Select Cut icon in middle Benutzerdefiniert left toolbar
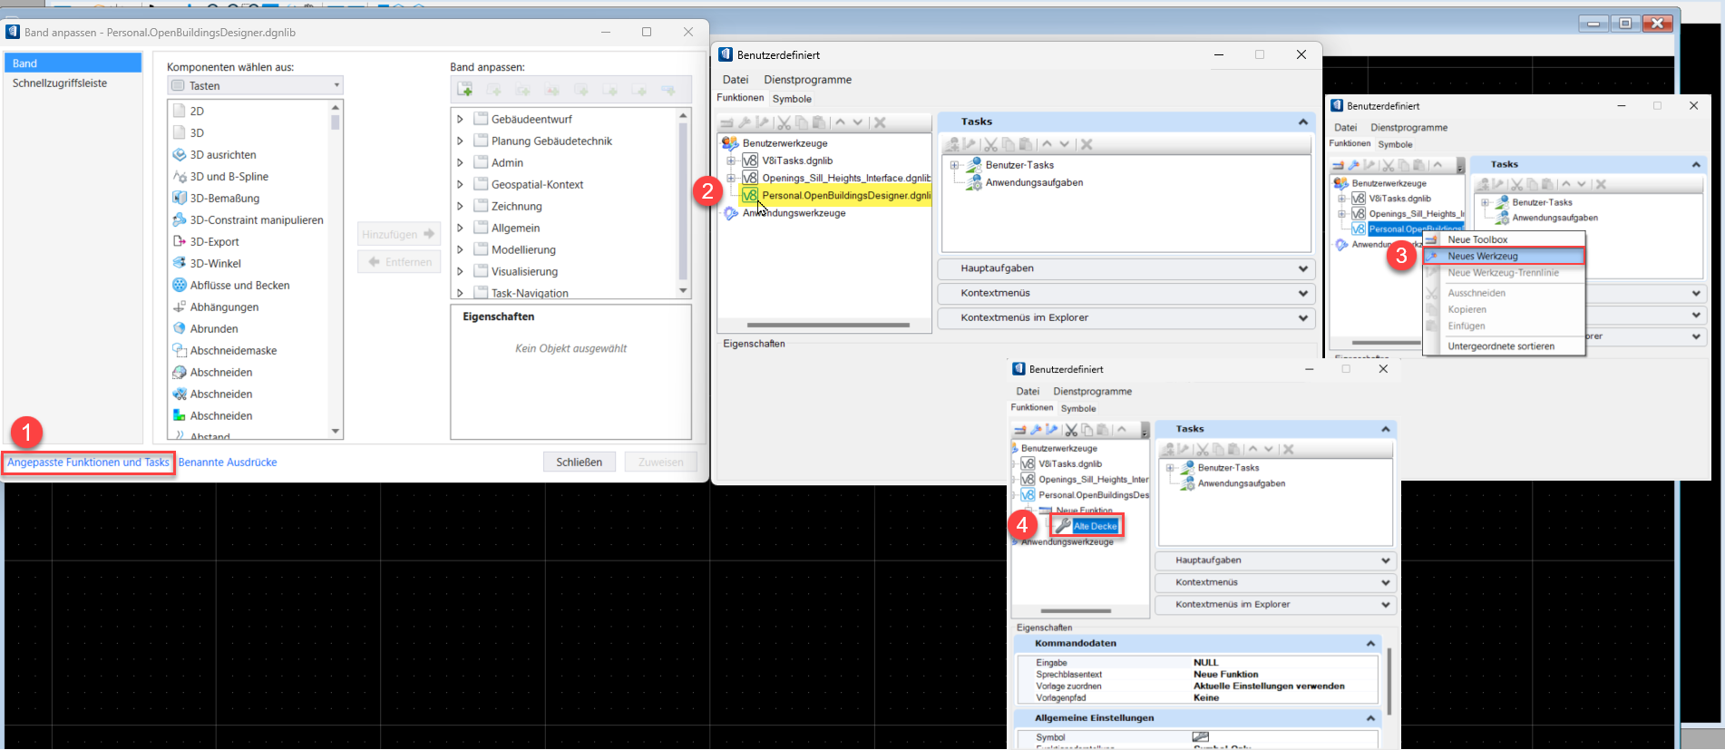Viewport: 1725px width, 750px height. 784,122
